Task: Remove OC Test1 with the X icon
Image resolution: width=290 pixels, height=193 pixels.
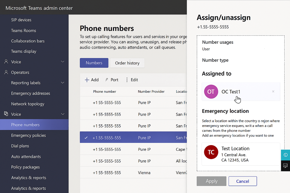Action: pos(273,92)
